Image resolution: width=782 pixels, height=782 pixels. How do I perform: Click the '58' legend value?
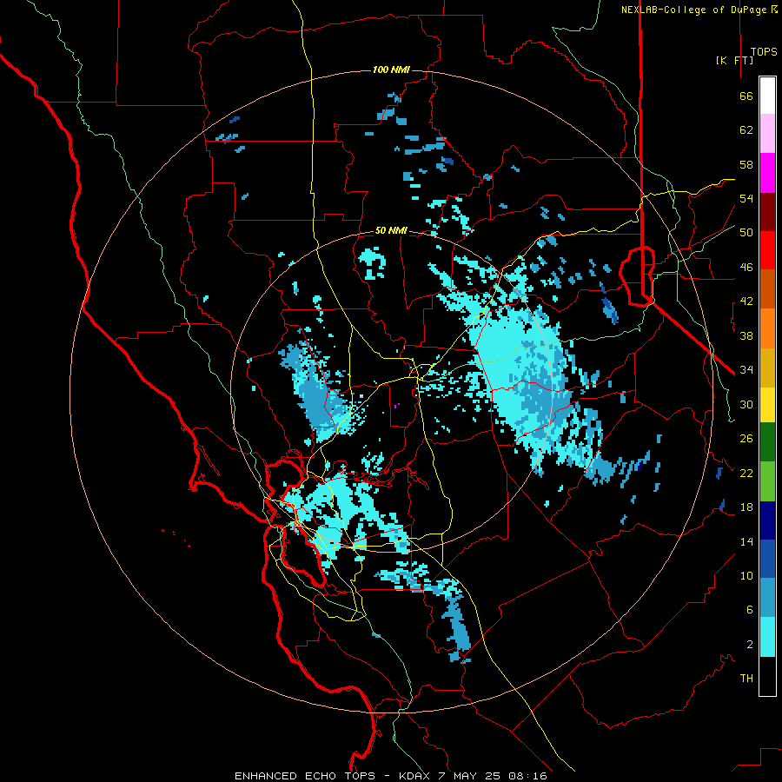(x=746, y=164)
